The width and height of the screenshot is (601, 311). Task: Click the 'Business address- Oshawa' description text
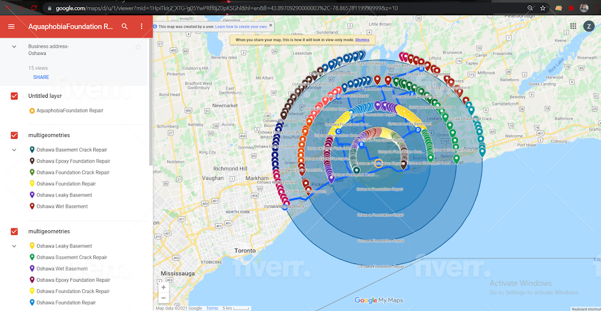coord(48,50)
